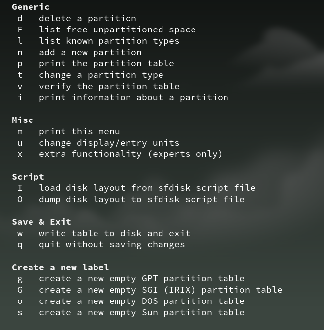Click the 'print the partition table' text

tap(106, 64)
